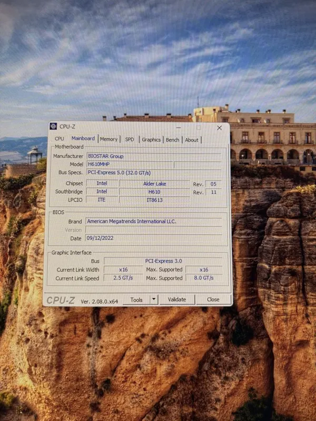Click the Intel chipset vendor value
The height and width of the screenshot is (421, 316).
[102, 183]
